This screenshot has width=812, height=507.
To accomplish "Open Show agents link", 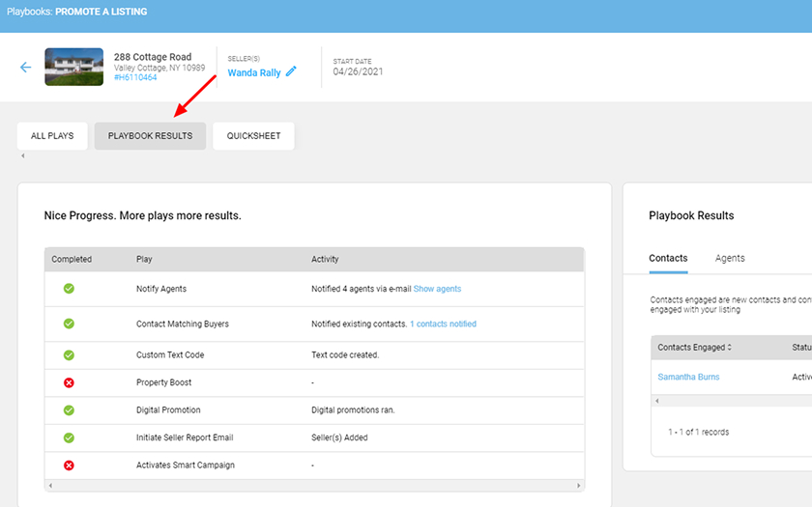I will pyautogui.click(x=437, y=289).
